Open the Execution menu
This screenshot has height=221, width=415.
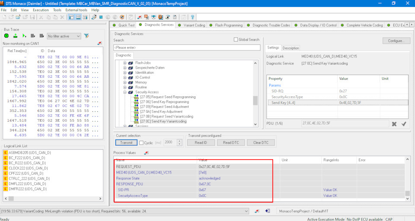coord(41,9)
